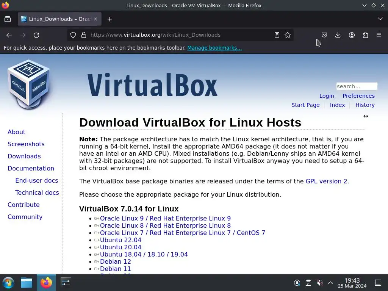Go to the Start Page link

[x=305, y=105]
